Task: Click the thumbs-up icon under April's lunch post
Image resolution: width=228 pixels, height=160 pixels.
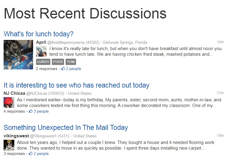Action: tap(63, 69)
